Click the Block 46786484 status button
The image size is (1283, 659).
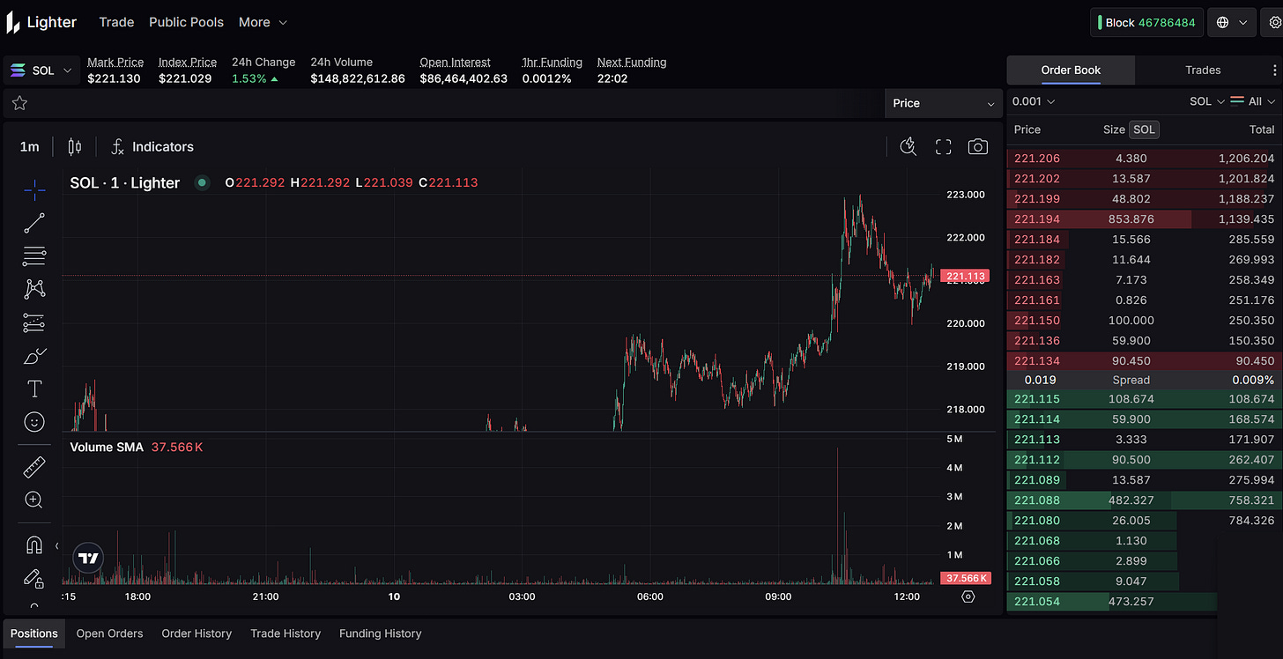click(x=1146, y=22)
